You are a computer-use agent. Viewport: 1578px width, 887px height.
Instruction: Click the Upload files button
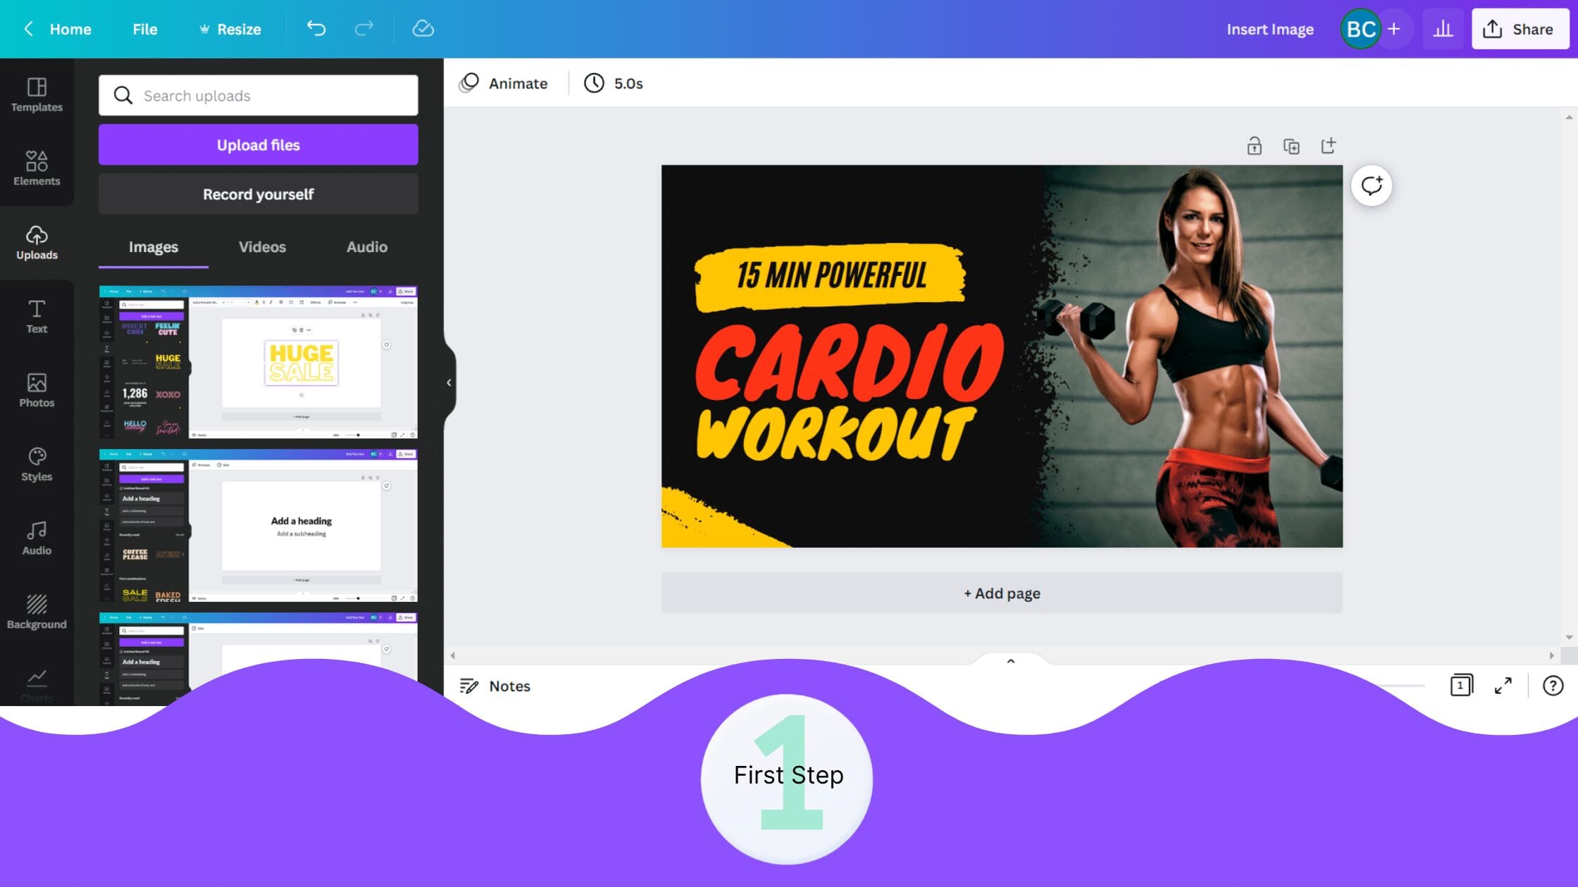258,145
